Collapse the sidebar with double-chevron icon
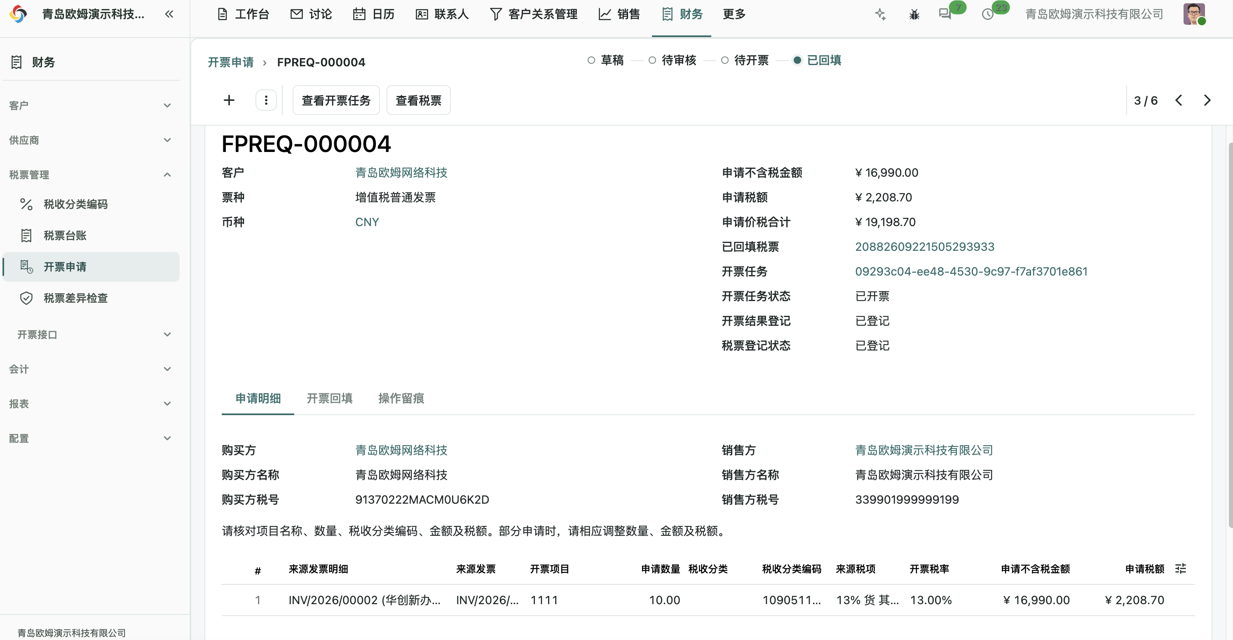This screenshot has width=1233, height=640. pyautogui.click(x=169, y=14)
